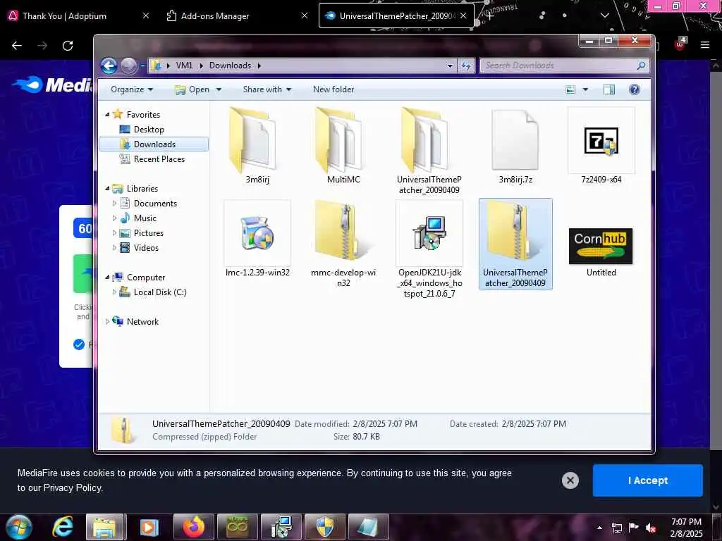Select Computer in navigation pane
The height and width of the screenshot is (541, 722).
click(x=145, y=277)
